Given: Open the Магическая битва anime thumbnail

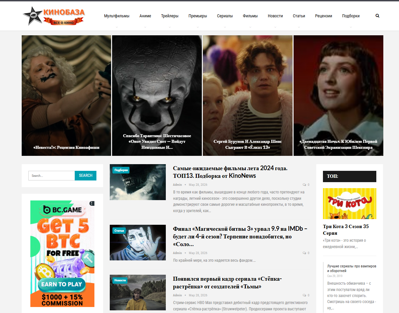Looking at the screenshot, I should point(138,243).
